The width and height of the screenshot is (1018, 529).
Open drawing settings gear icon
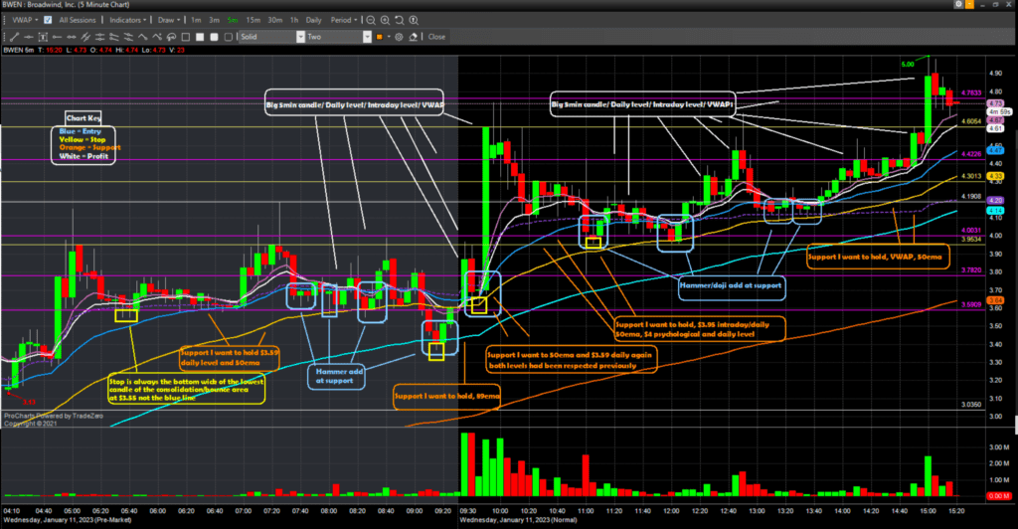tap(398, 37)
